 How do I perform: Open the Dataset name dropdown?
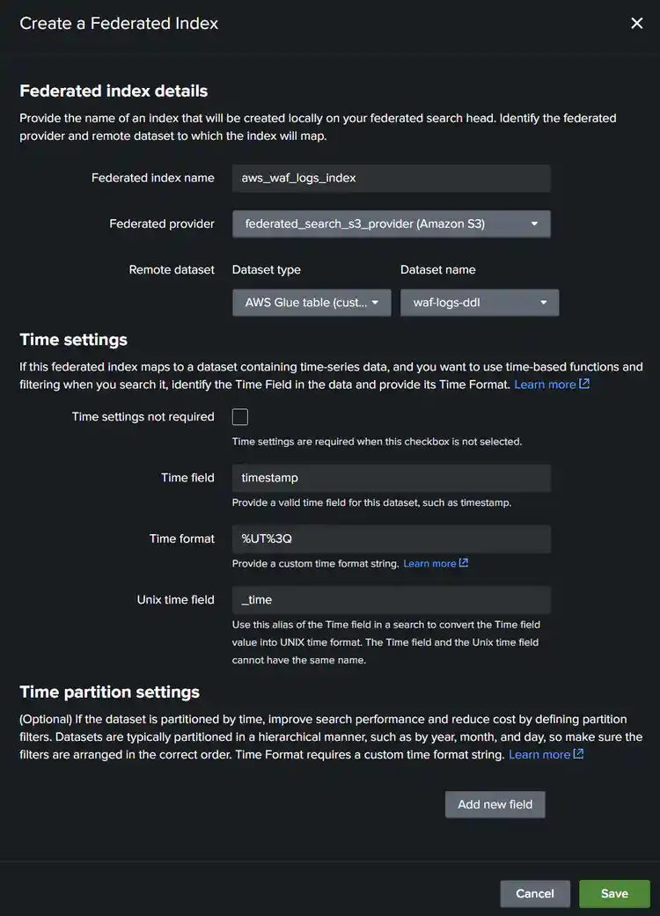pos(479,303)
